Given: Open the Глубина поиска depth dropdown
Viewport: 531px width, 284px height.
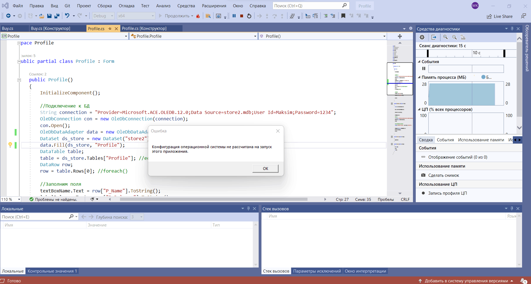Looking at the screenshot, I should [137, 217].
